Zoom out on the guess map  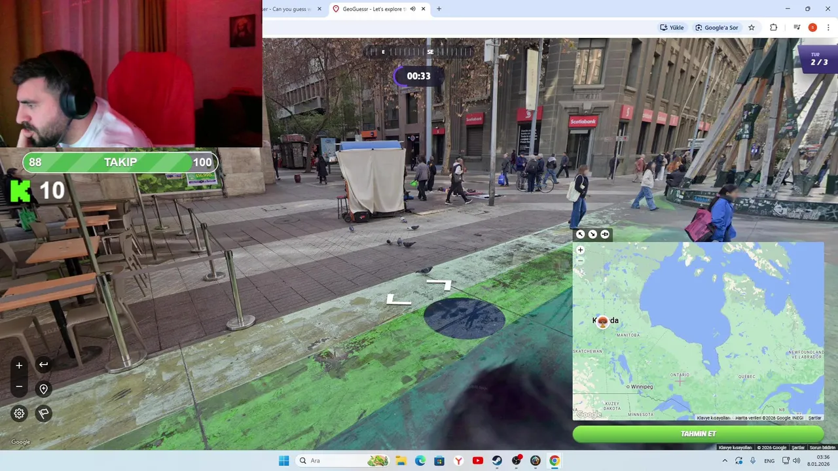tap(580, 260)
